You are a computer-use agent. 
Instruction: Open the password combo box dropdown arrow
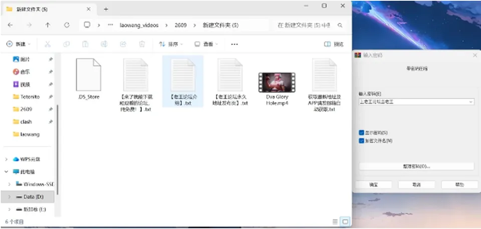471,101
